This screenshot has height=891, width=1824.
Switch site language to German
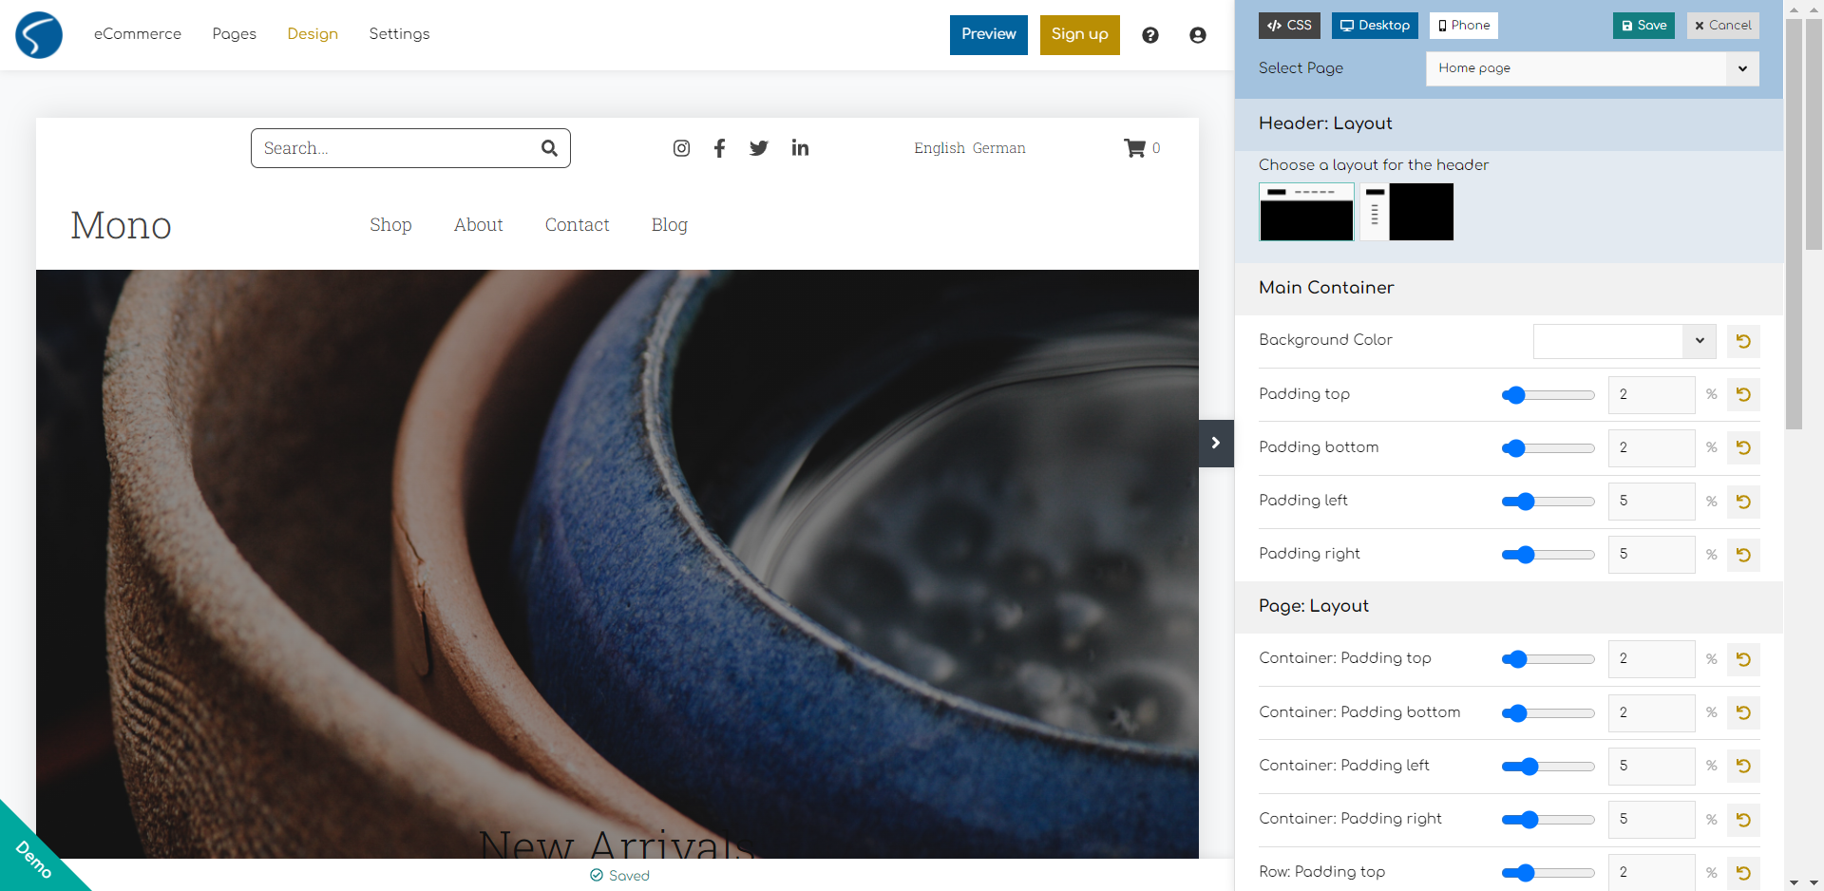click(x=999, y=148)
